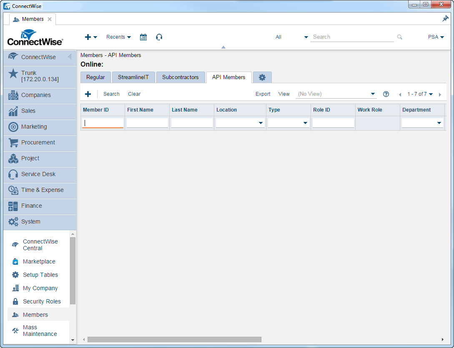Click the pin icon at top right
The image size is (454, 348).
click(x=445, y=19)
